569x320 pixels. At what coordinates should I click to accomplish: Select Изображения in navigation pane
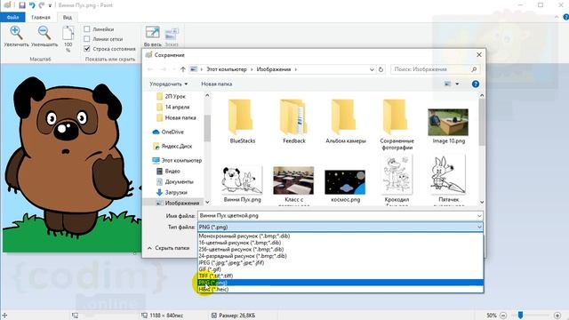coord(181,203)
